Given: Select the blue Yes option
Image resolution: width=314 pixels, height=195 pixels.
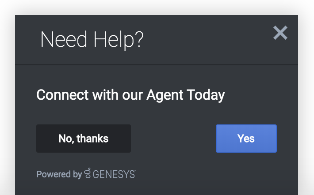Looking at the screenshot, I should pos(246,139).
